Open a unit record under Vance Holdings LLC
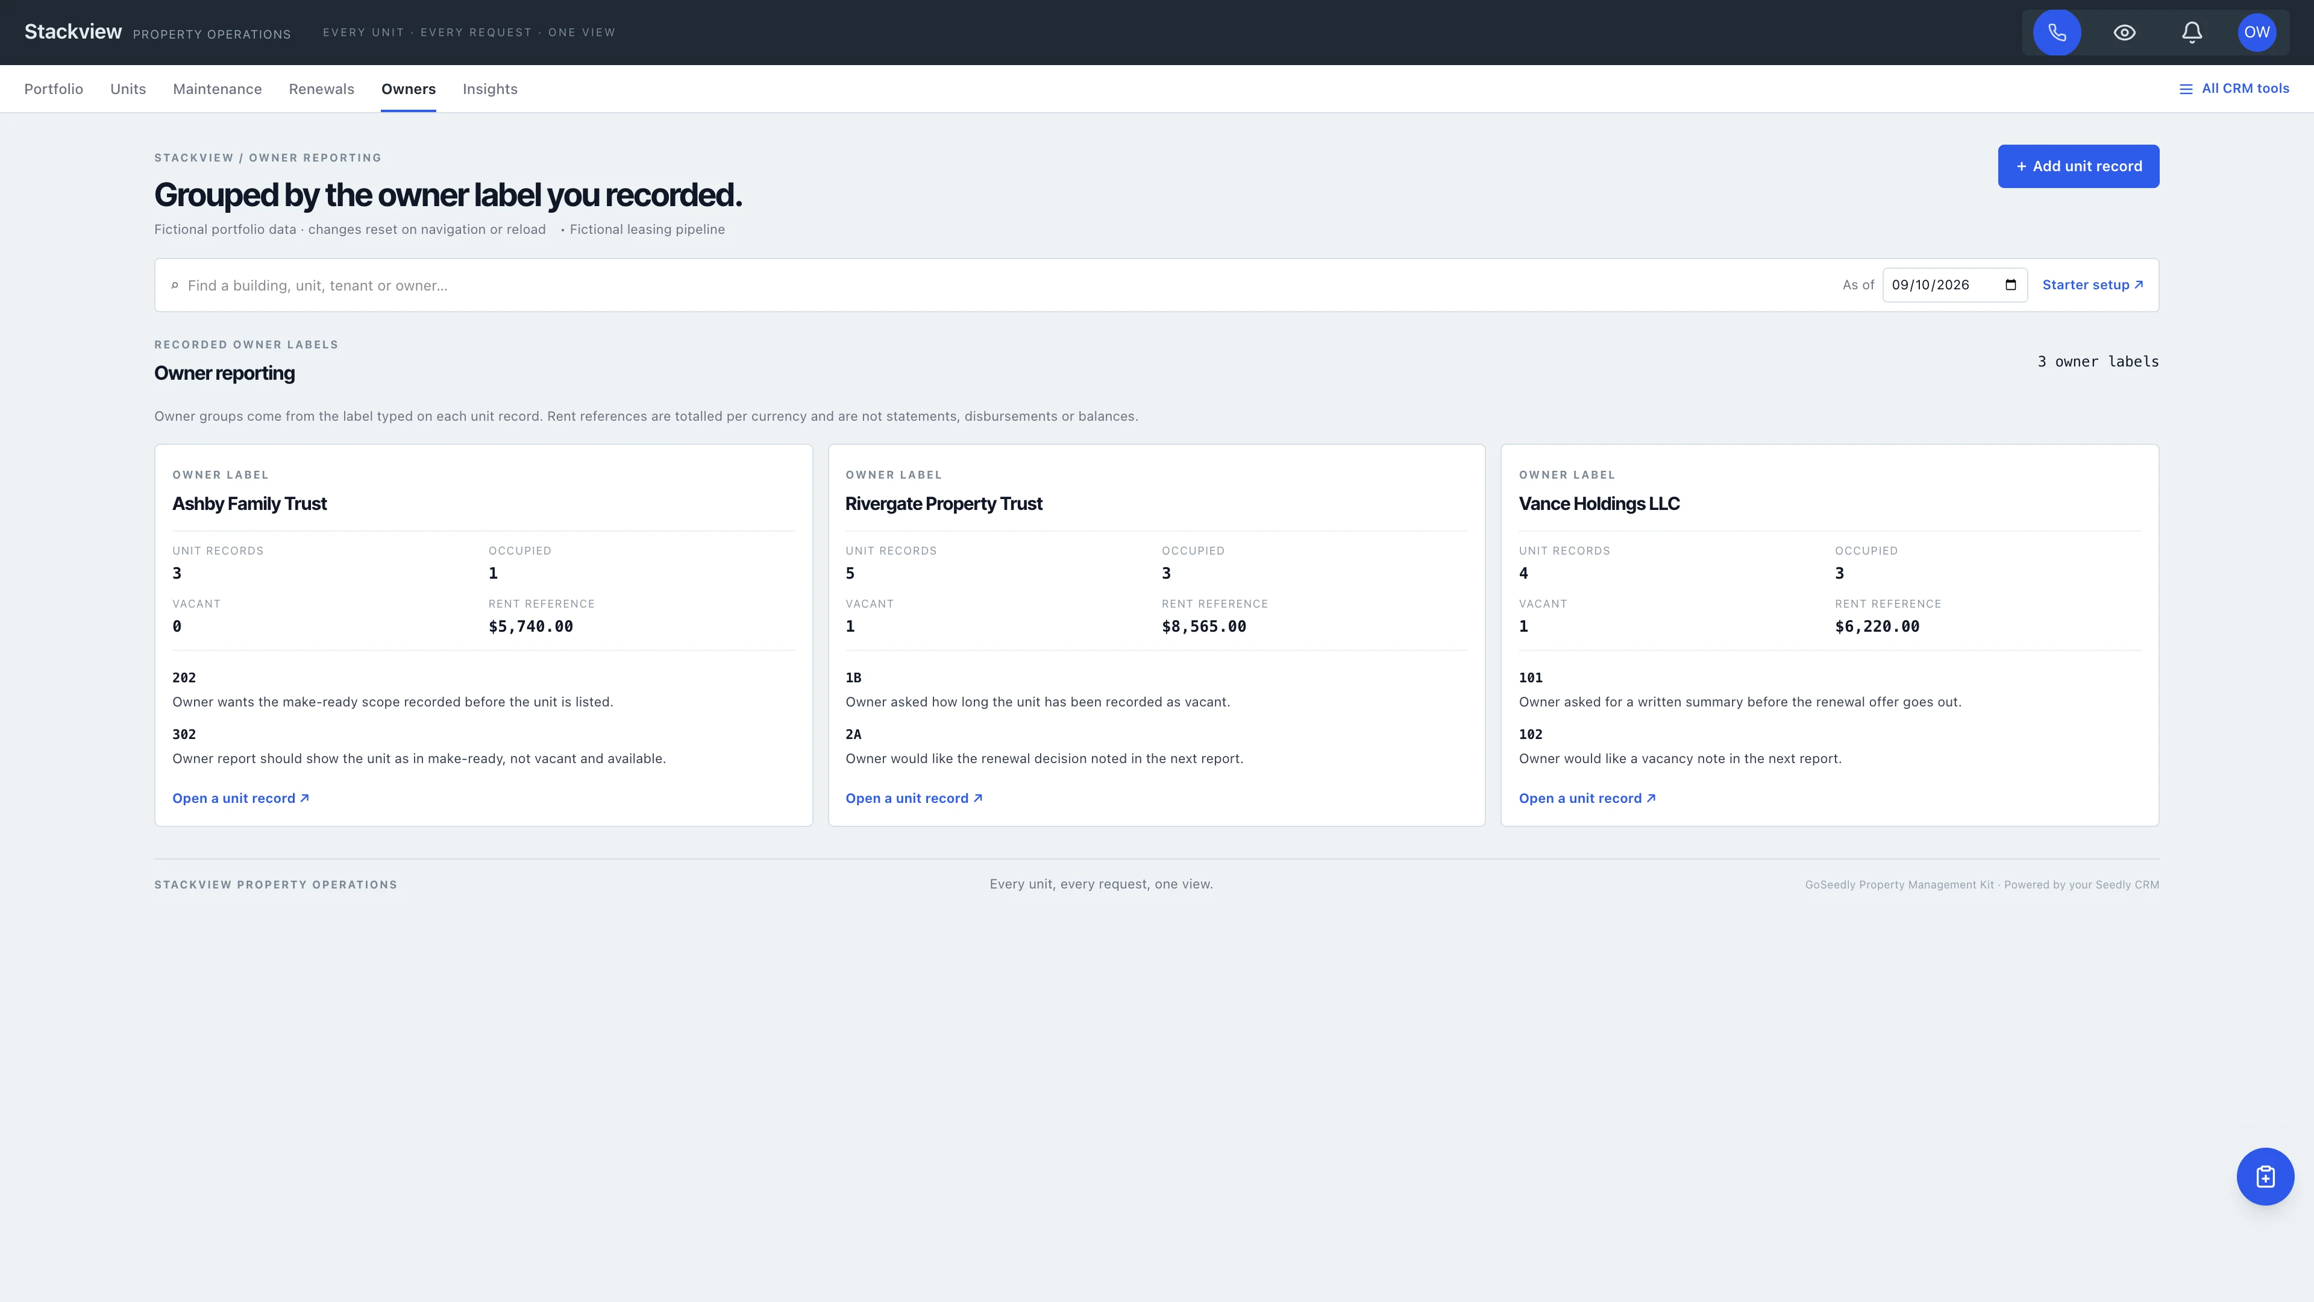The width and height of the screenshot is (2314, 1302). [x=1587, y=798]
